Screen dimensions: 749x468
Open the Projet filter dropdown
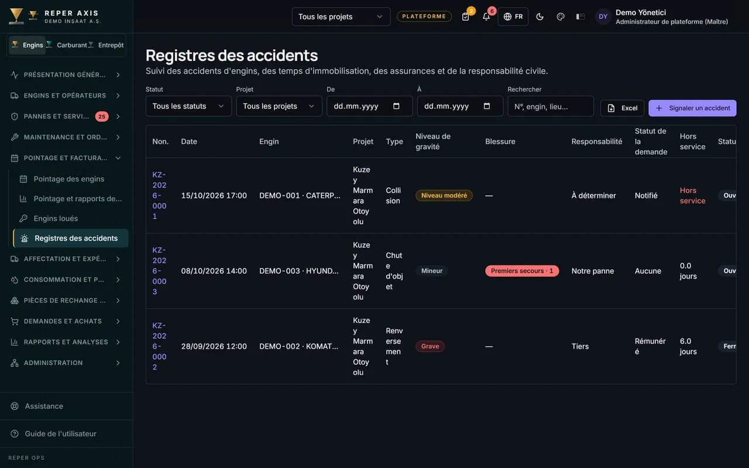(x=279, y=106)
